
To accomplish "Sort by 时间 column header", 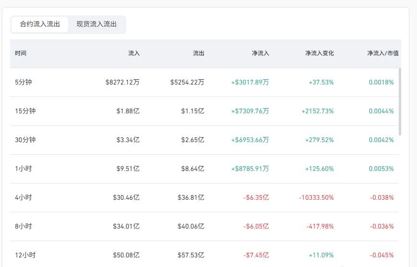I will (21, 53).
